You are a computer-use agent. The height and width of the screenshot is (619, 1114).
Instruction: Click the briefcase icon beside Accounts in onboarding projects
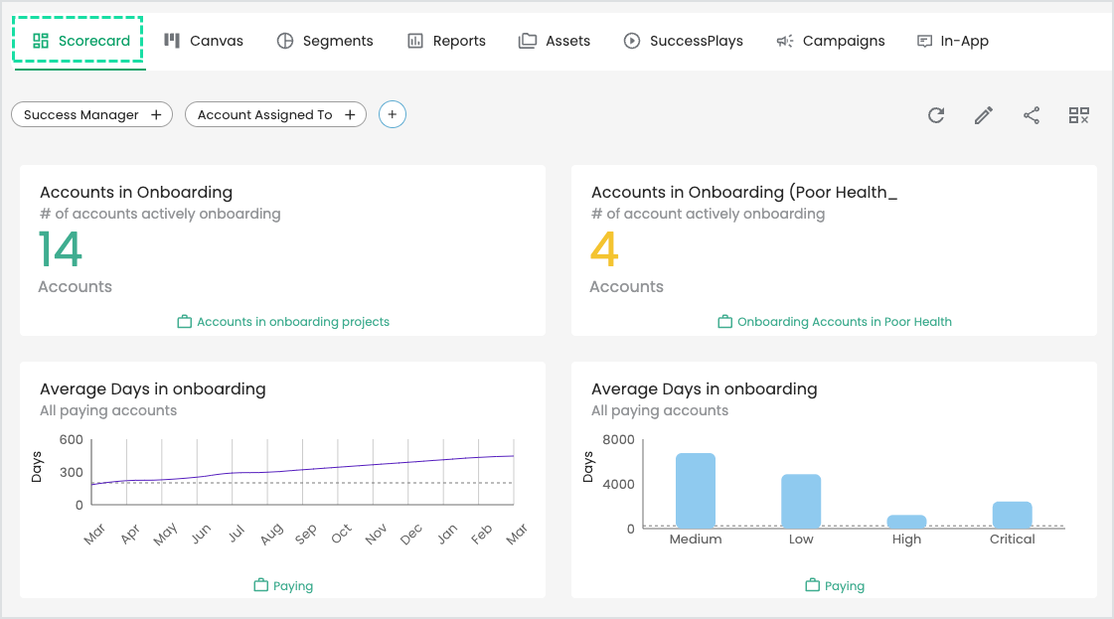(184, 322)
